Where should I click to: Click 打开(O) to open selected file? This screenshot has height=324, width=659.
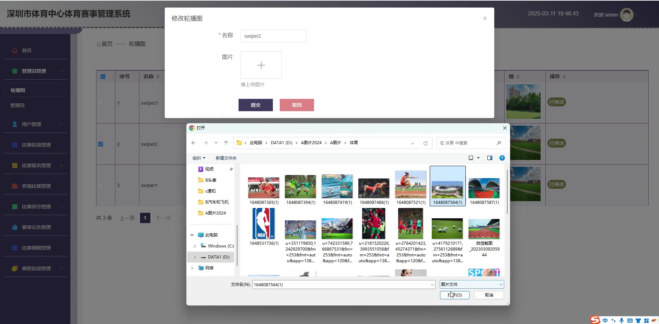455,295
